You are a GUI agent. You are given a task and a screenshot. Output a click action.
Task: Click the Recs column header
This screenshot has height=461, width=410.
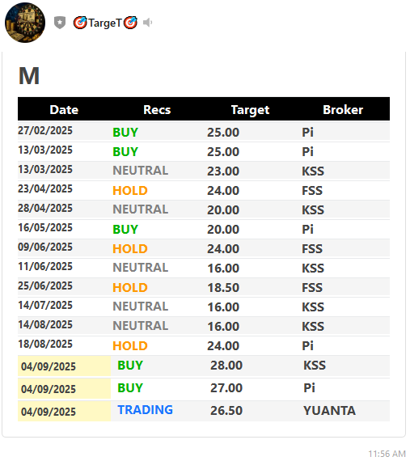tap(157, 110)
